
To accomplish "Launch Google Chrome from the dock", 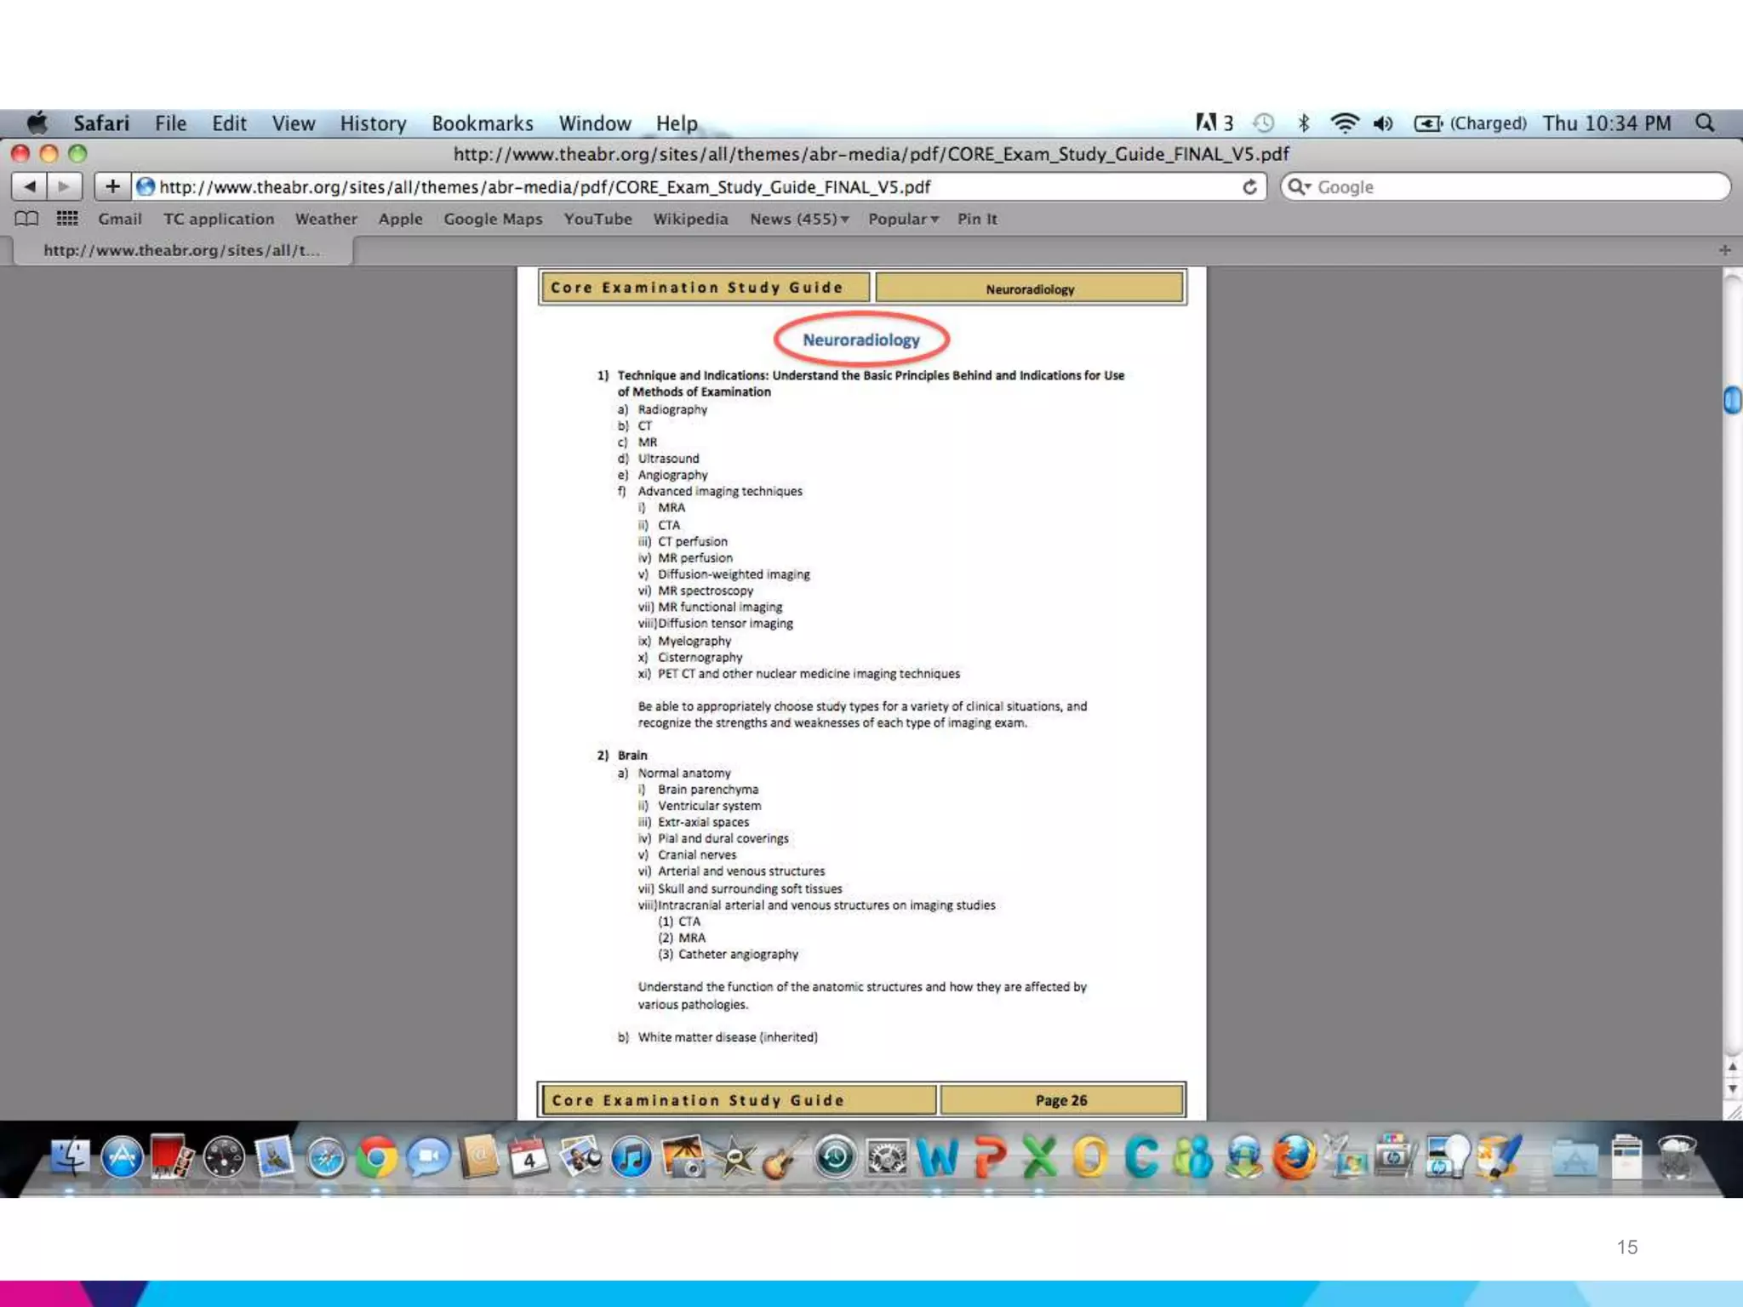I will [376, 1157].
